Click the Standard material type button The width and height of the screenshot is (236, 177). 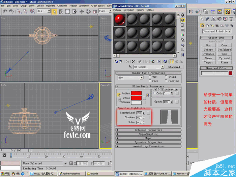click(174, 67)
